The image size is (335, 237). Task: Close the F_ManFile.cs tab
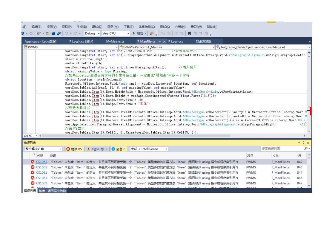tap(164, 42)
